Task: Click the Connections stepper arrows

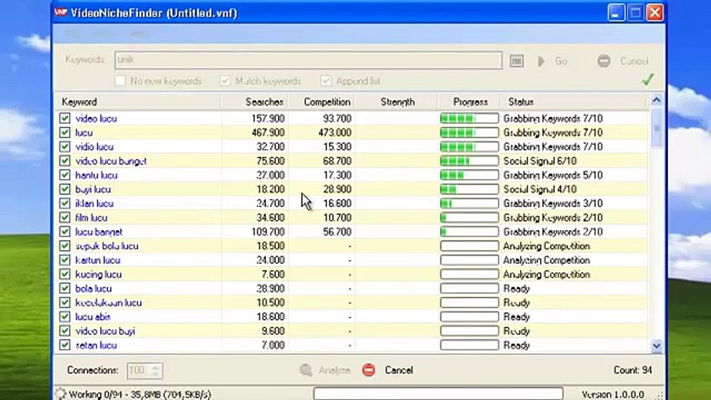Action: coord(156,370)
